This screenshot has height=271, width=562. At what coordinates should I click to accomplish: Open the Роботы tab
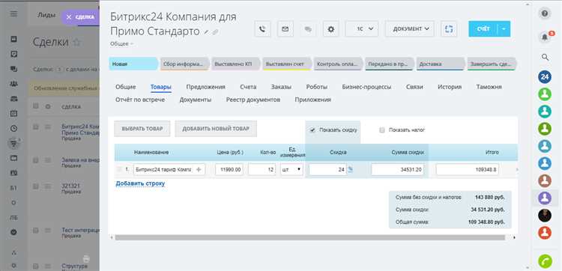pos(316,87)
